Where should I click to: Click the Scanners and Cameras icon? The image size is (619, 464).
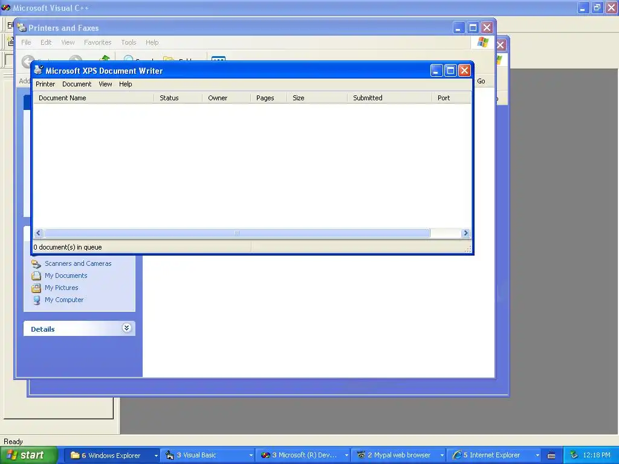pos(36,263)
